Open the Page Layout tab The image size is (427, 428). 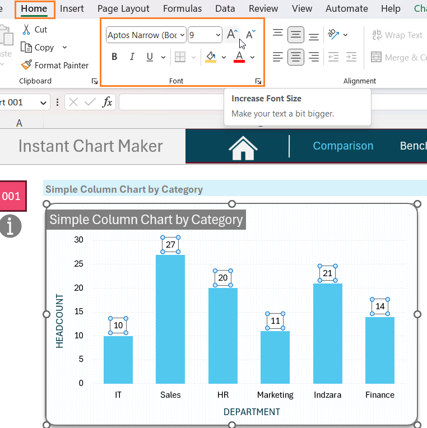coord(123,9)
